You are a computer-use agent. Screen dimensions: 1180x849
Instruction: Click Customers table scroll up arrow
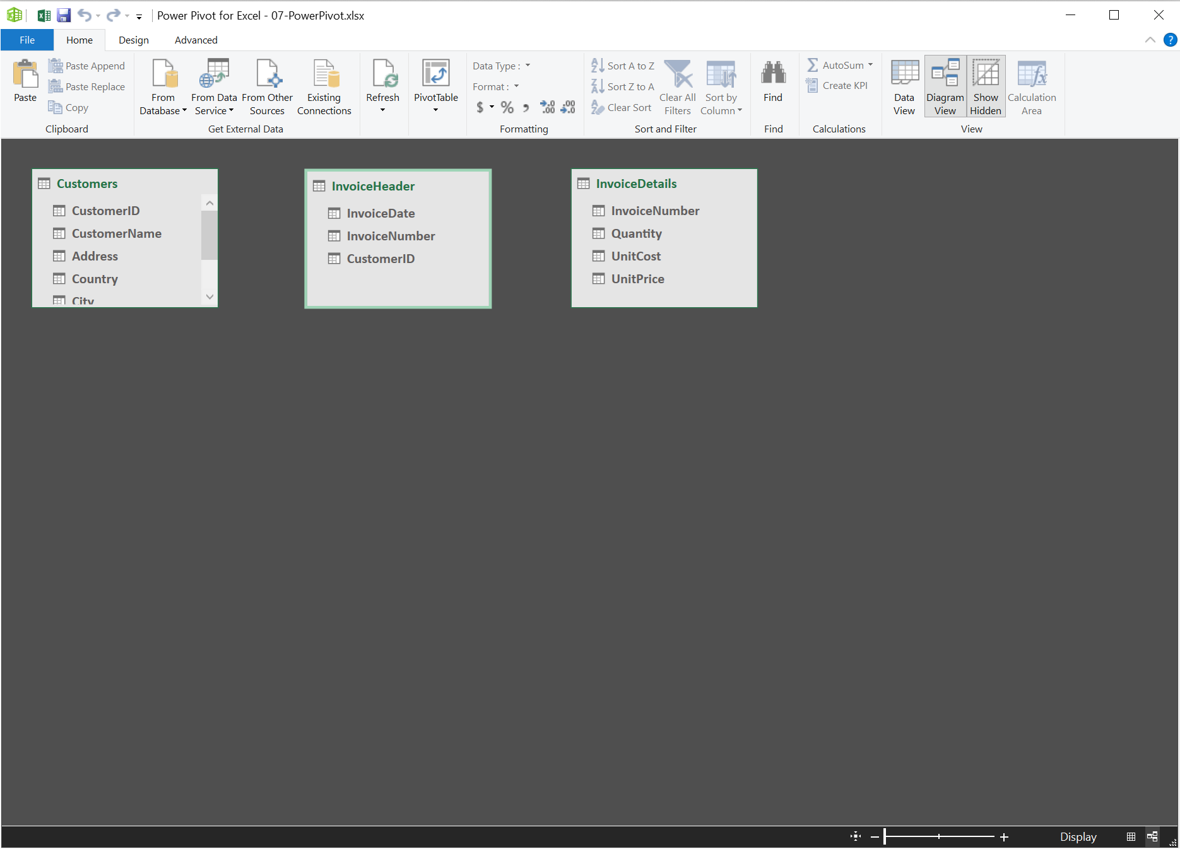[209, 203]
